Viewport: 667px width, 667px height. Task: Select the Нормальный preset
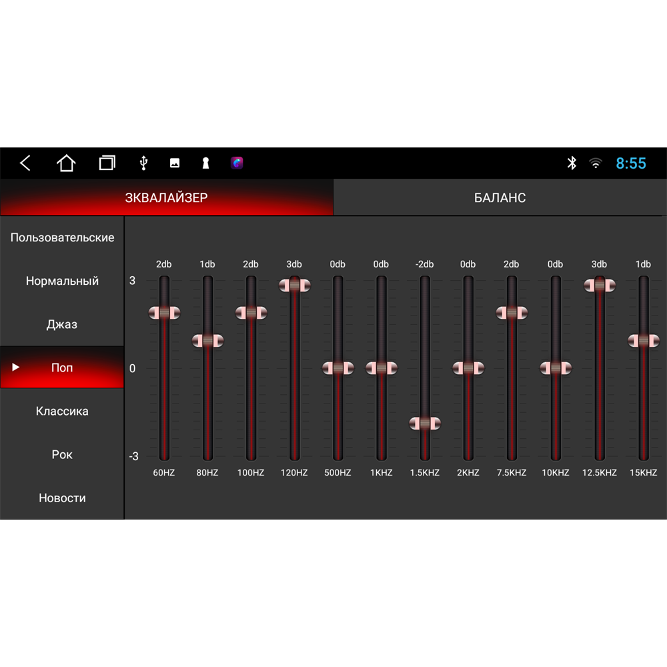62,281
